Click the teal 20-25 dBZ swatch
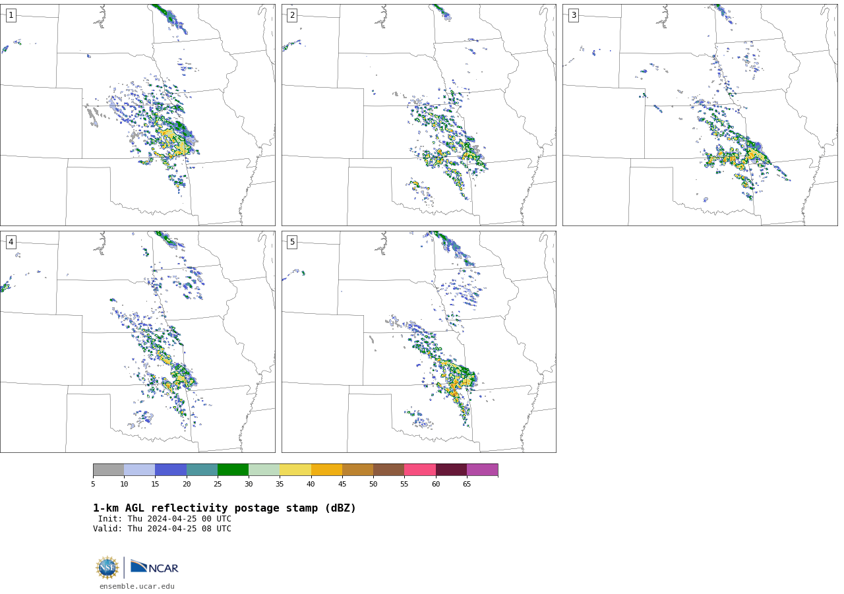 (x=202, y=469)
